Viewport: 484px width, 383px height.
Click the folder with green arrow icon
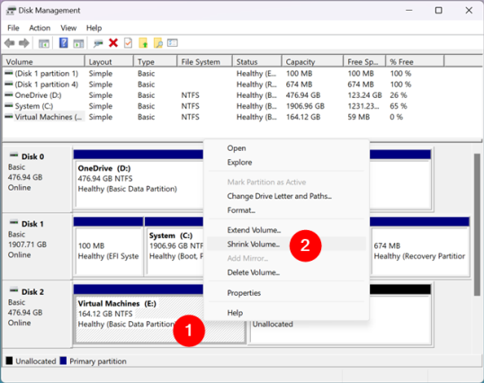(143, 43)
